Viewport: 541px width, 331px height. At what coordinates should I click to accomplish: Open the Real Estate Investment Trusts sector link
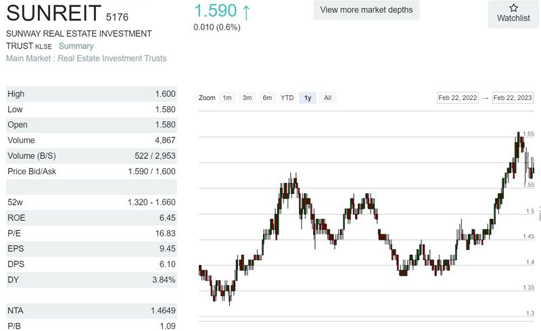[x=112, y=58]
